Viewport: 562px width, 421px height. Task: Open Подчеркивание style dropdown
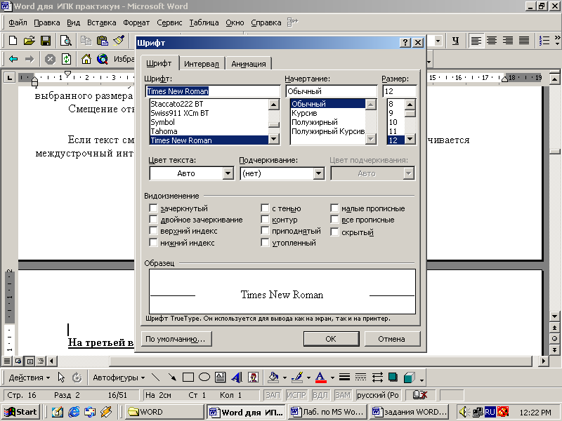[318, 173]
